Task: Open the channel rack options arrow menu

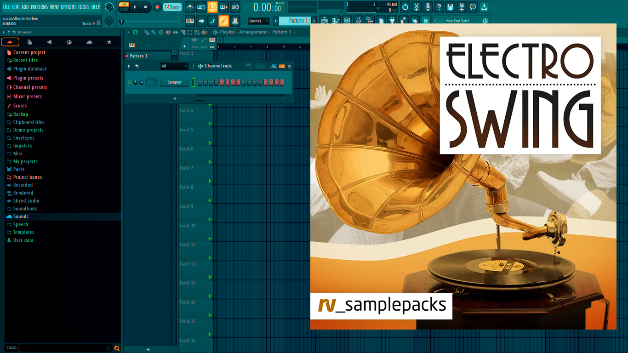Action: click(x=129, y=66)
